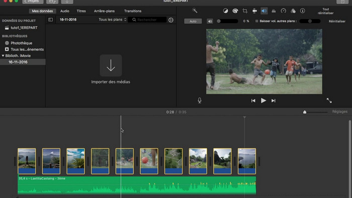The width and height of the screenshot is (352, 198).
Task: Select the tuto1_1EREPART project
Action: [x=21, y=28]
